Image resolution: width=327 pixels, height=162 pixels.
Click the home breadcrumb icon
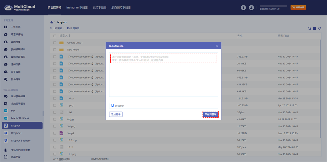tap(52, 22)
